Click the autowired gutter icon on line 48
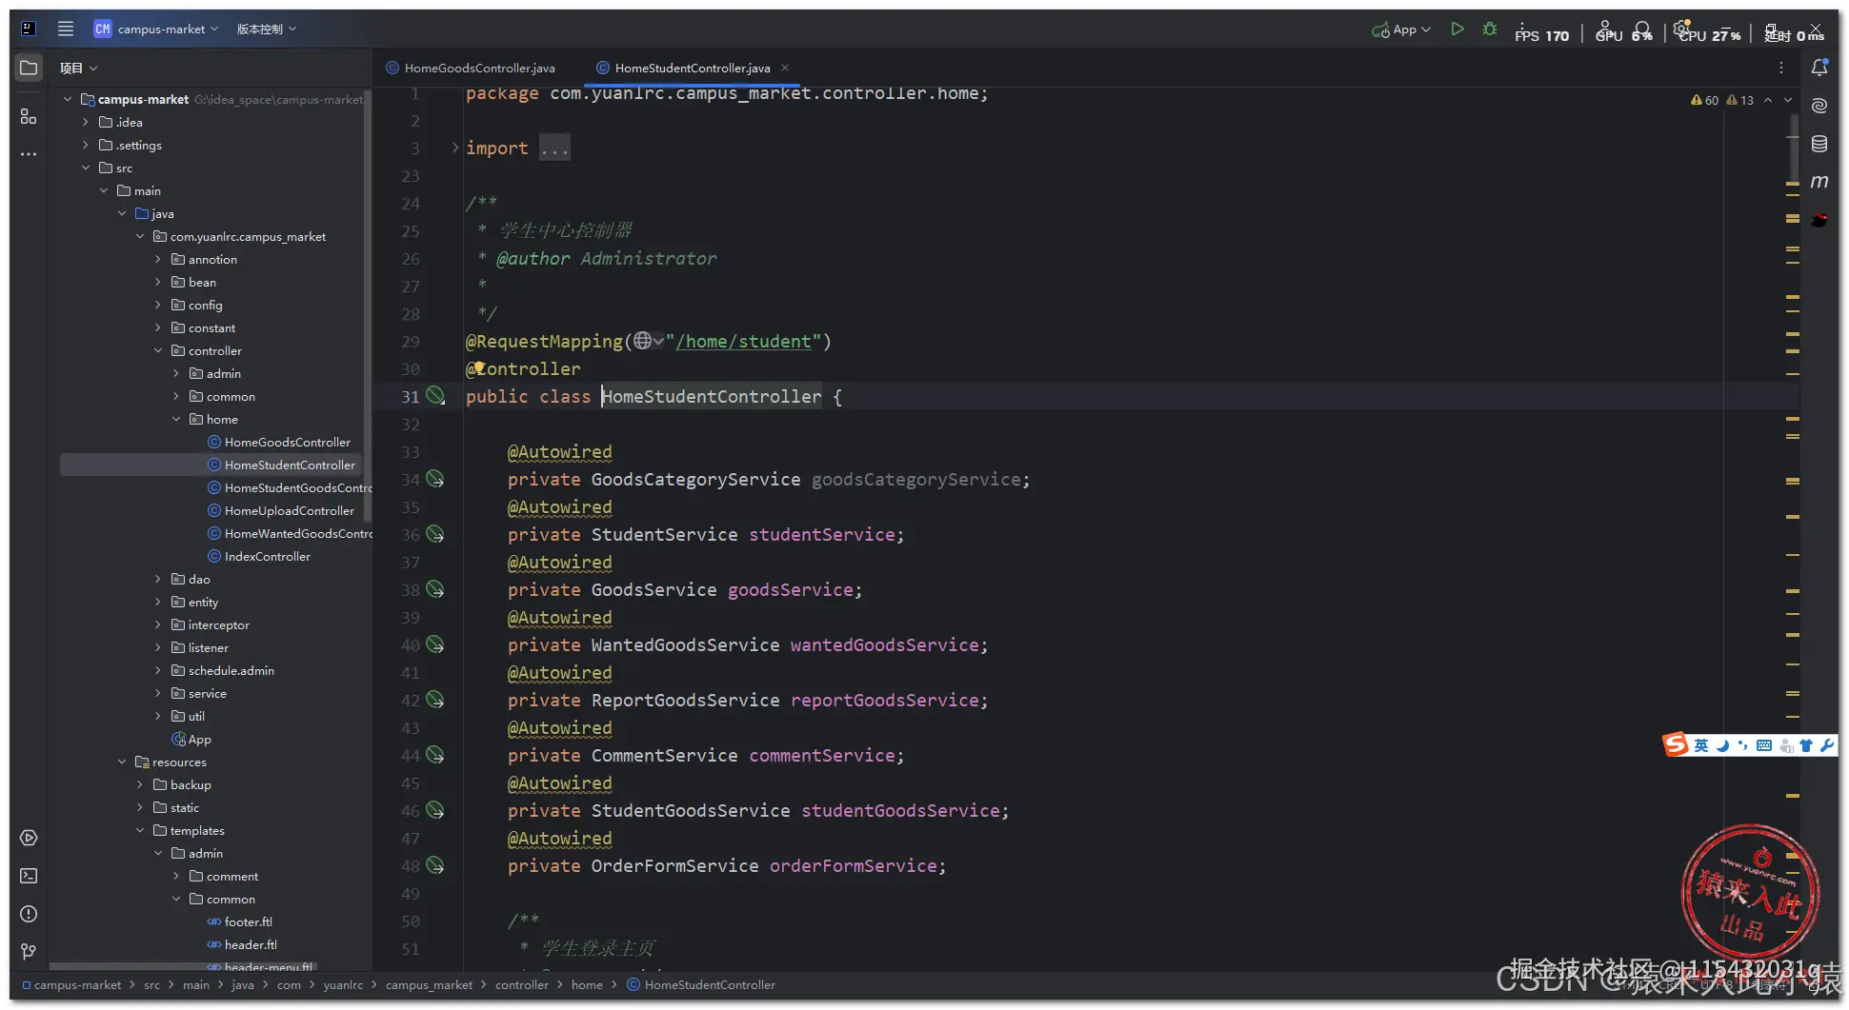 [435, 865]
